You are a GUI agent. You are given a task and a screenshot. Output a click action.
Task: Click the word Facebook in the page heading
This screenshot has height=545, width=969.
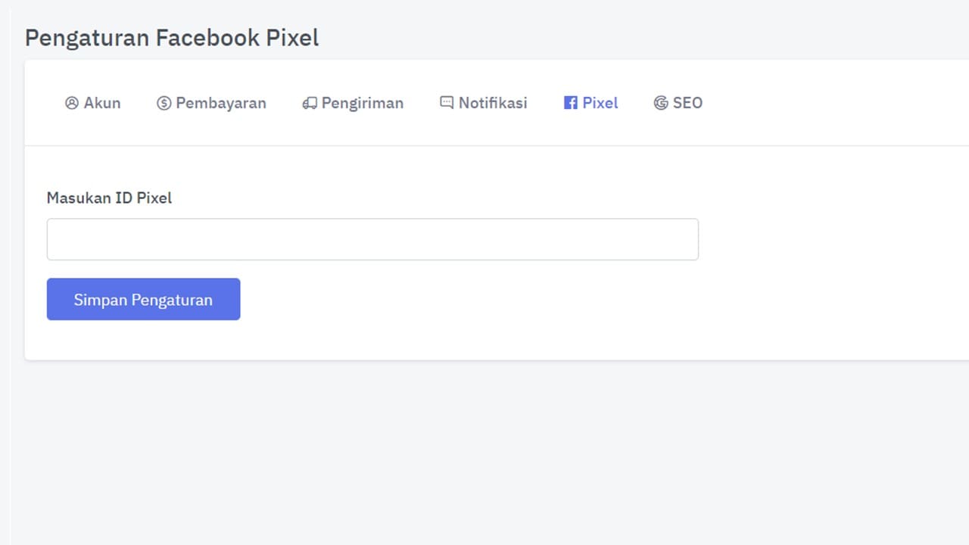[207, 38]
